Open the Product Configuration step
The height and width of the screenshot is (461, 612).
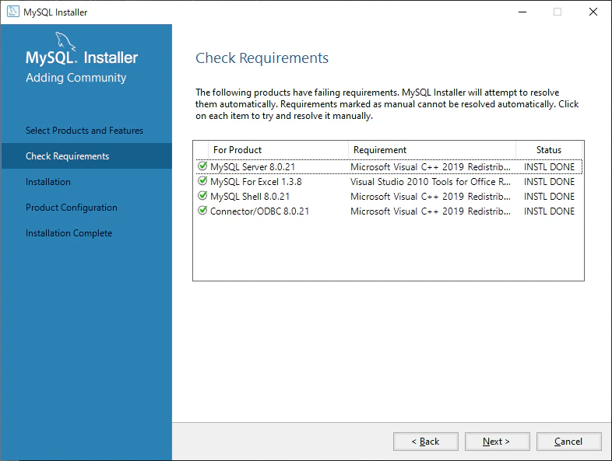point(72,208)
